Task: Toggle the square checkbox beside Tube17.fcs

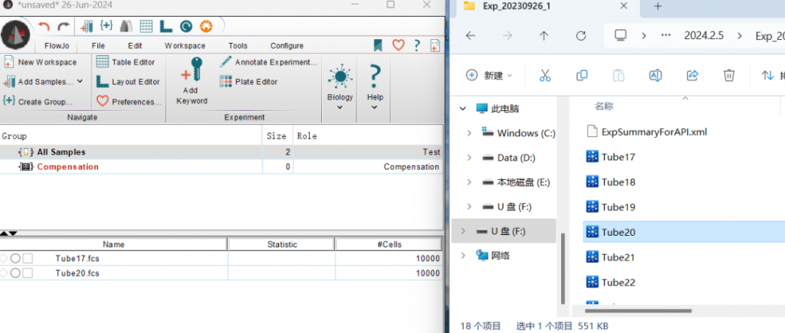Action: tap(28, 259)
